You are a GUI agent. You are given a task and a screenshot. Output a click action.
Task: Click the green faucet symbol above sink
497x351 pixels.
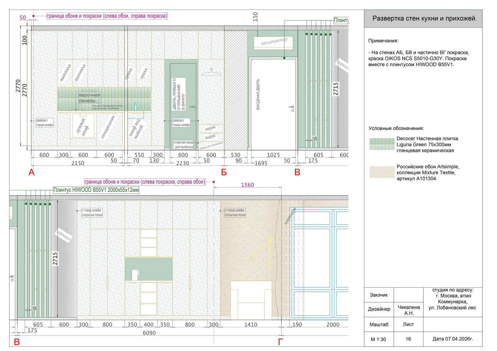click(x=135, y=107)
